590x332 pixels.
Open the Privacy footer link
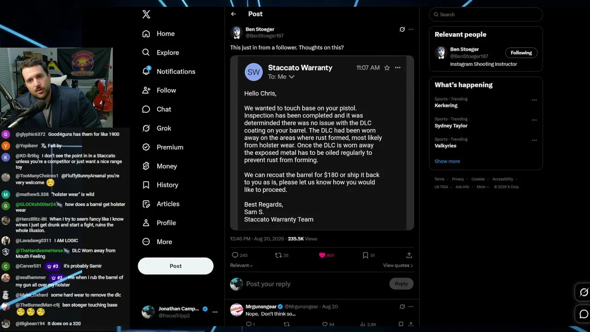pos(458,179)
